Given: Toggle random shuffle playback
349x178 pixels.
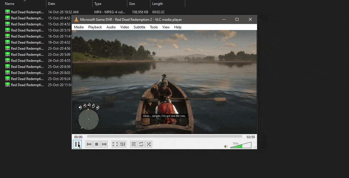Looking at the screenshot, I should [149, 144].
